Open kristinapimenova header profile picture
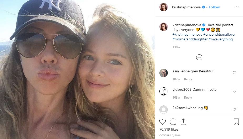The width and height of the screenshot is (243, 139). (x=164, y=7)
